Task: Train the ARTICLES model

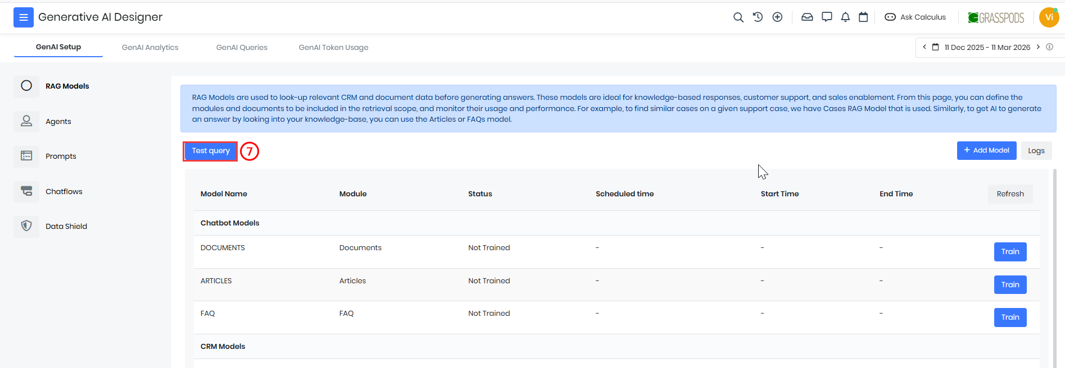Action: click(x=1010, y=284)
